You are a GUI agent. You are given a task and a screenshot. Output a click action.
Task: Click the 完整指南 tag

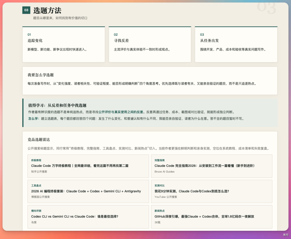coord(160,160)
